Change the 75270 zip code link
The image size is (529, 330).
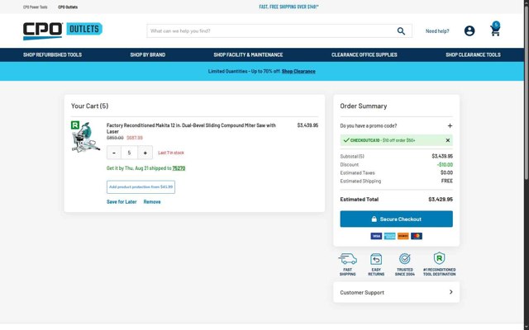pyautogui.click(x=179, y=168)
